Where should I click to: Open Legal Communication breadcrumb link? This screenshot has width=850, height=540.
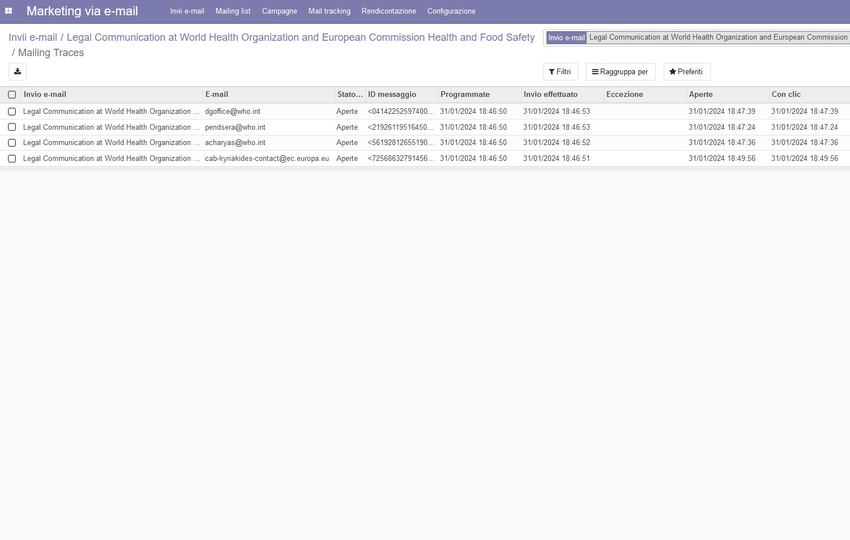pos(300,37)
